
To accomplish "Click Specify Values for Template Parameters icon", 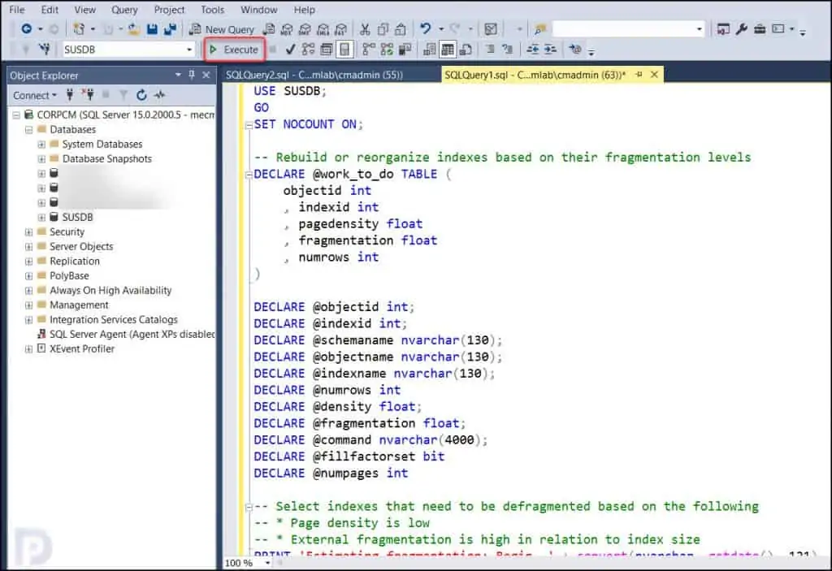I will point(574,50).
